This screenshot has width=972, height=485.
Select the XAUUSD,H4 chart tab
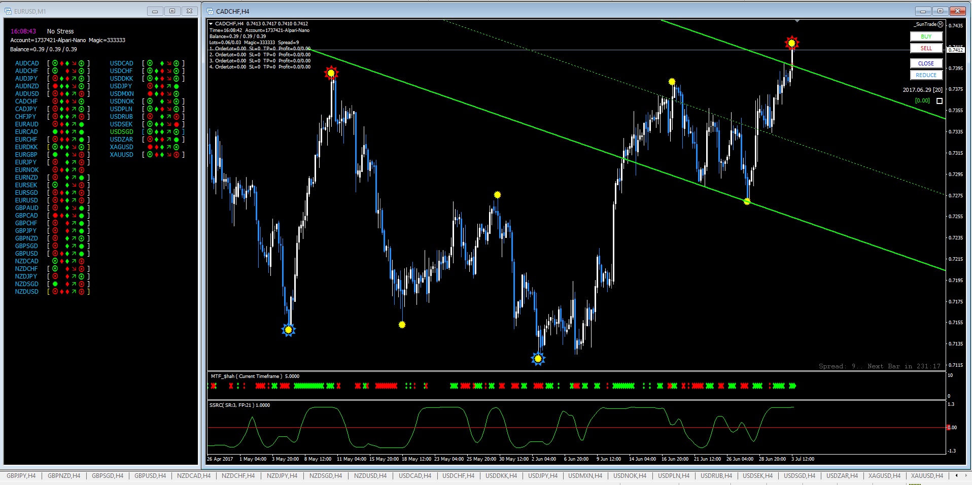(x=927, y=476)
